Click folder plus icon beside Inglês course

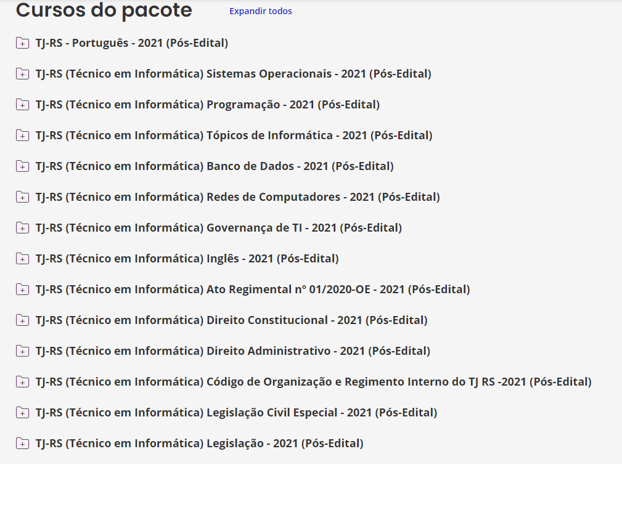(22, 259)
